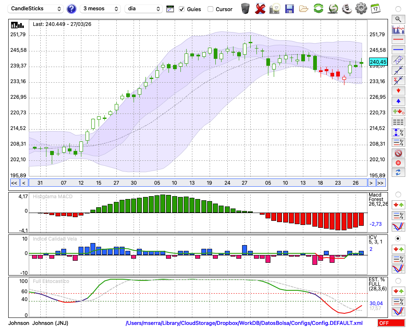Click the green refresh arrows icon
Screen dimensions: 411x329
click(x=318, y=9)
